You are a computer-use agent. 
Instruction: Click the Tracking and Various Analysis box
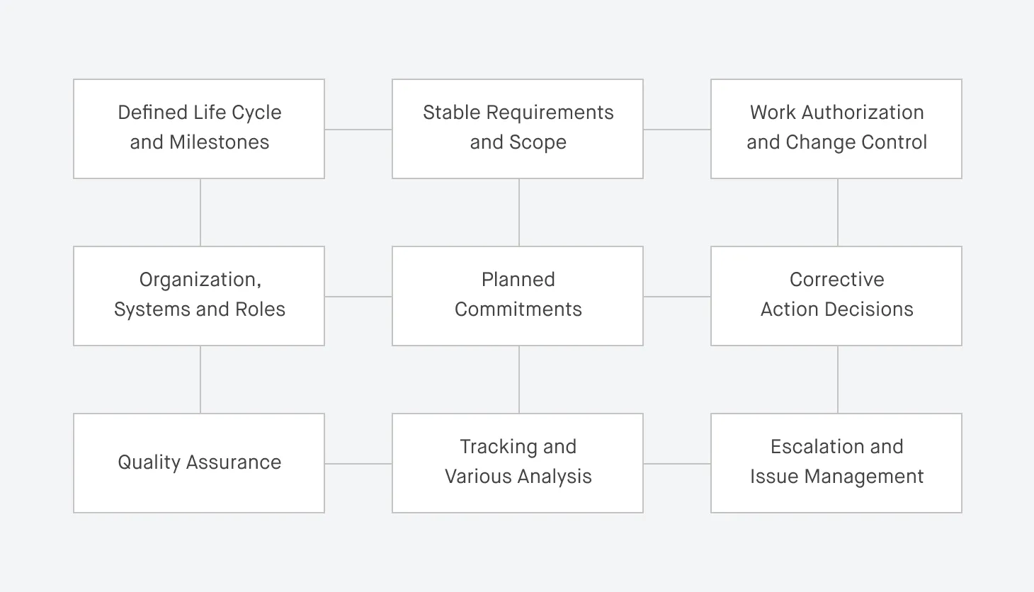coord(518,463)
